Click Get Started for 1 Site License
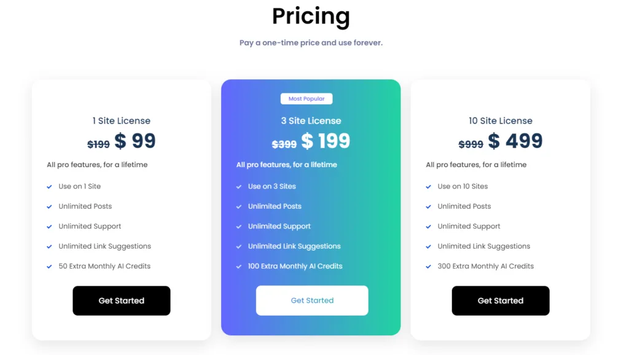 coord(121,300)
